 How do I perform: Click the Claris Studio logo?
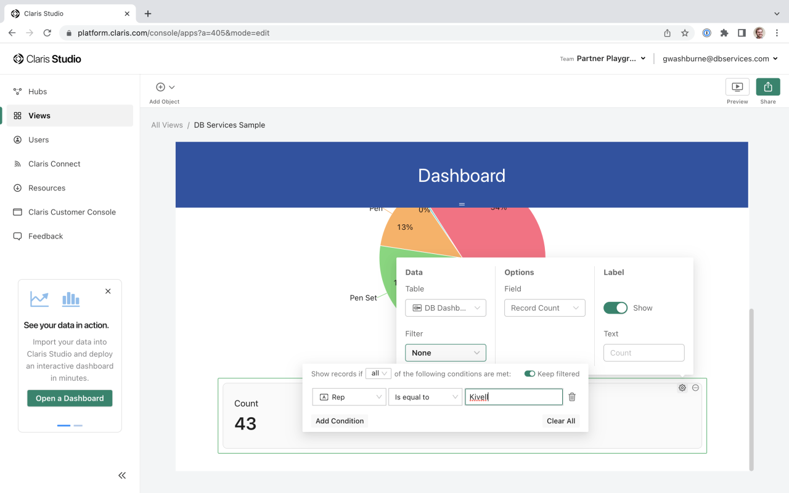point(47,59)
